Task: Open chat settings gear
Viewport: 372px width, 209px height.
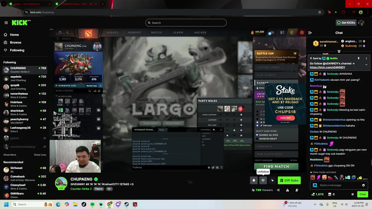Action: pos(353,194)
